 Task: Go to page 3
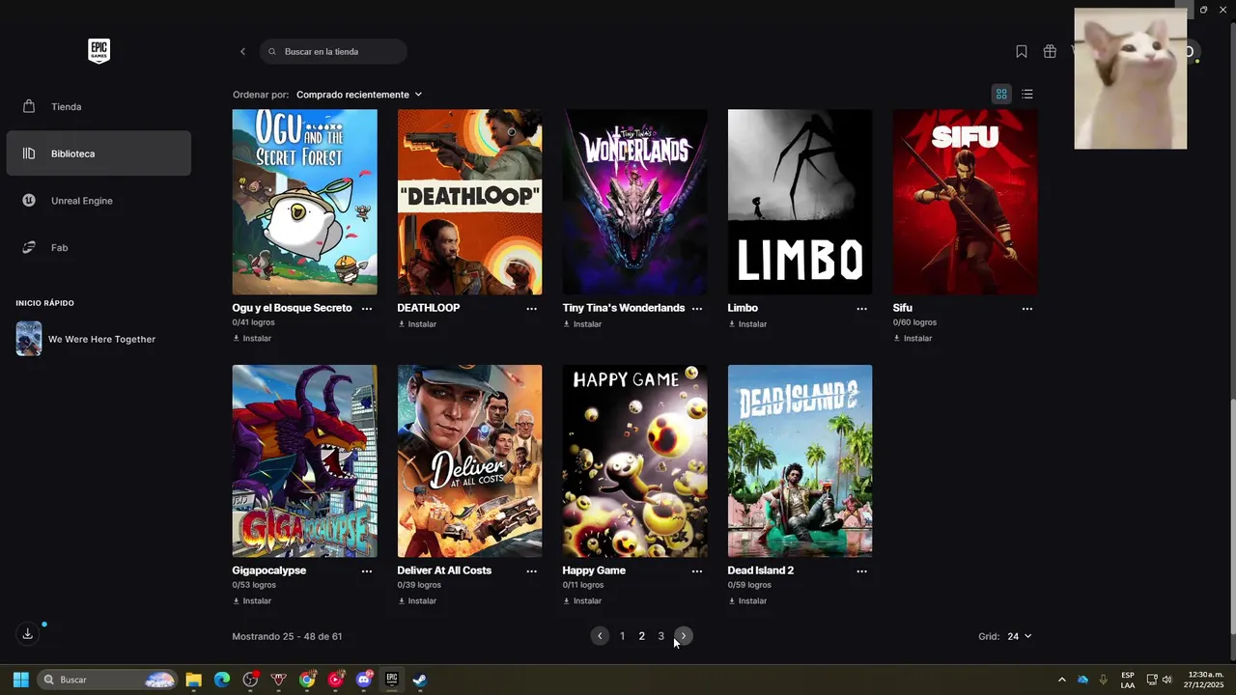(x=660, y=636)
